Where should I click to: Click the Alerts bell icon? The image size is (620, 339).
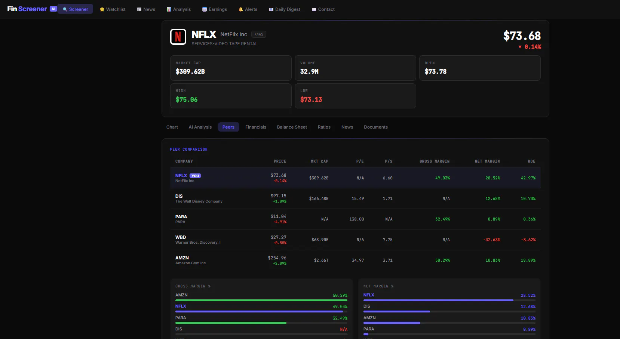[241, 9]
